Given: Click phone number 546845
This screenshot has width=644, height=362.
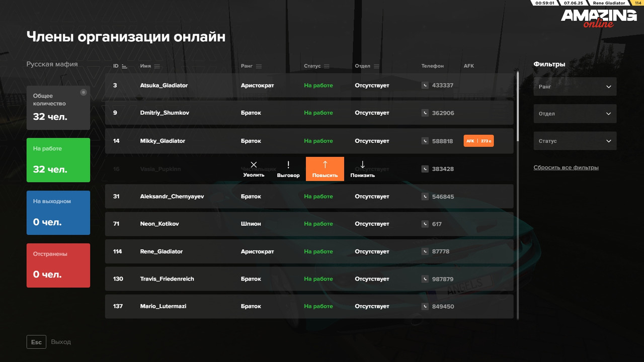Looking at the screenshot, I should [x=443, y=197].
